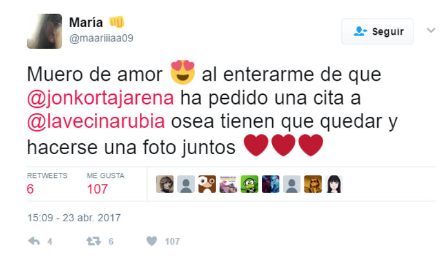Click the reply arrow icon
The width and height of the screenshot is (445, 260).
pos(34,241)
